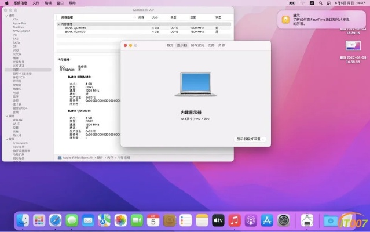Open the Messages app in Dock

click(x=71, y=220)
